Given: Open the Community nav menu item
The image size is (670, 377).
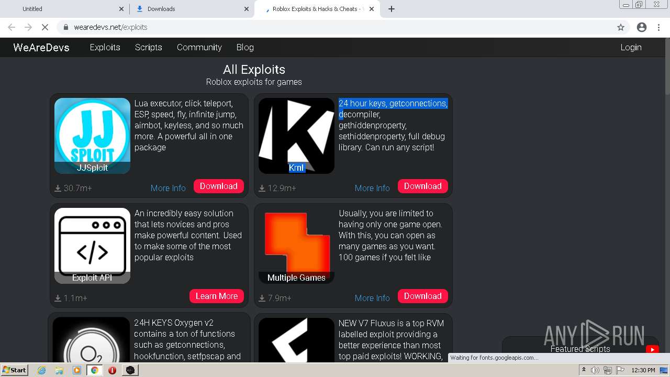Looking at the screenshot, I should pyautogui.click(x=199, y=47).
